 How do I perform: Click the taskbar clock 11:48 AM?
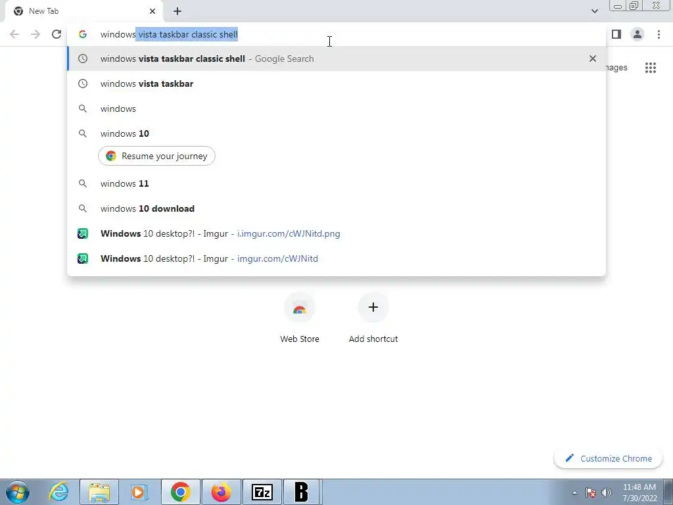point(639,492)
